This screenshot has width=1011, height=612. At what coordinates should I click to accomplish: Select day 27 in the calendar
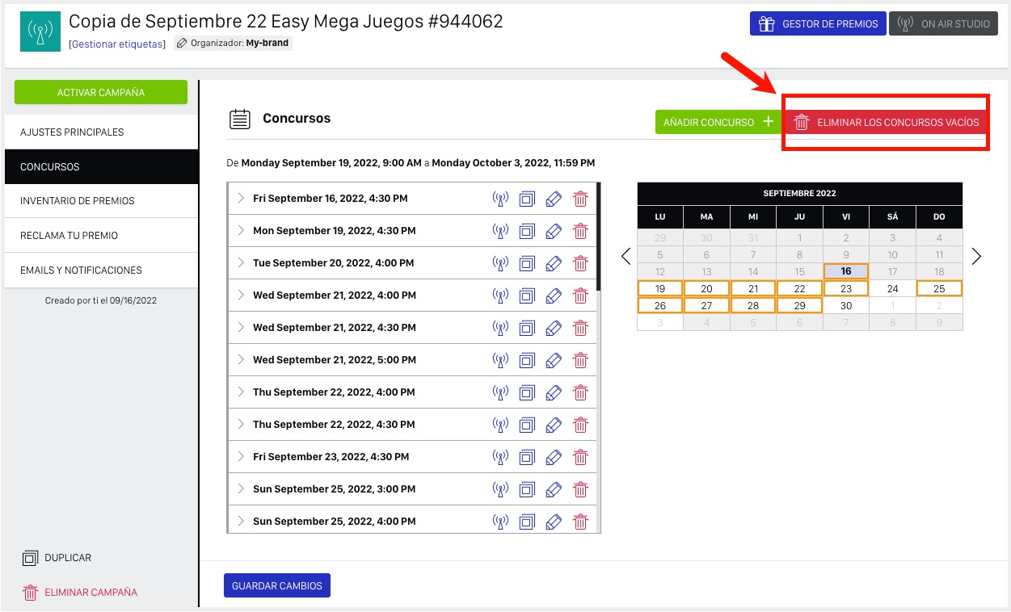pyautogui.click(x=706, y=306)
